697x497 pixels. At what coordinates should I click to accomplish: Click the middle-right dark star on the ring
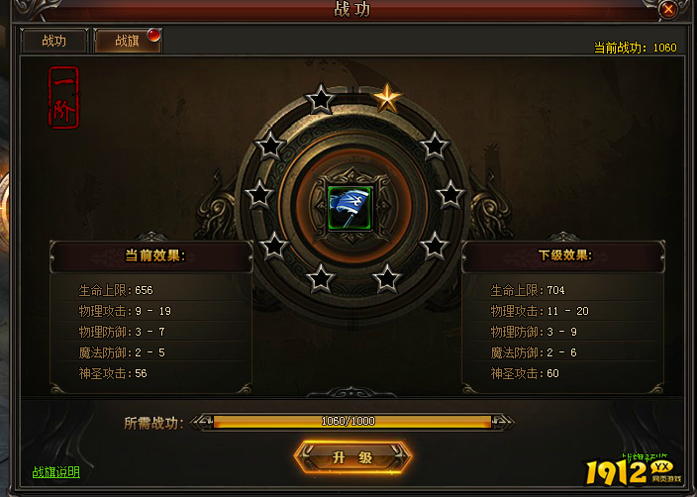(x=450, y=195)
